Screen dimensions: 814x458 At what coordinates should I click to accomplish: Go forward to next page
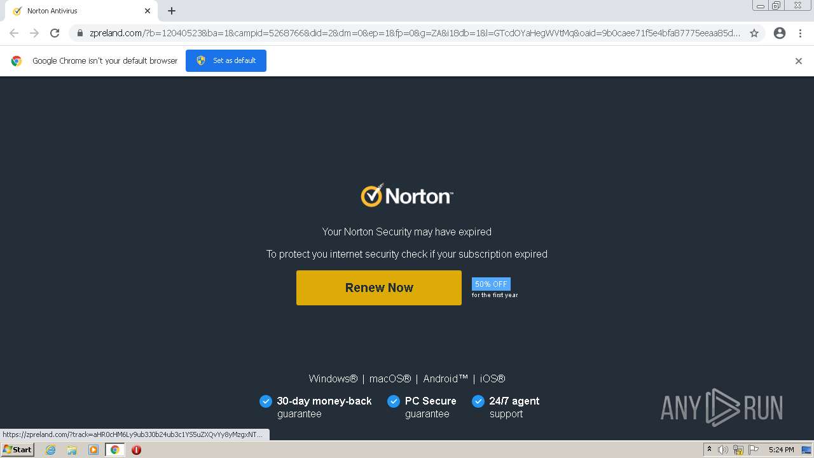[x=34, y=33]
